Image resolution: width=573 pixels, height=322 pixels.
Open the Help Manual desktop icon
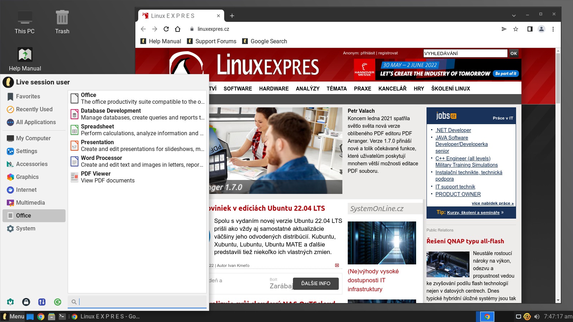25,59
